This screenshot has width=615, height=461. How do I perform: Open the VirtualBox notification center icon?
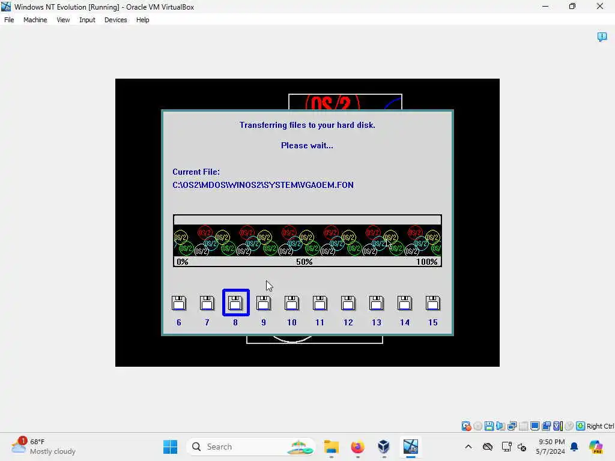click(x=602, y=37)
